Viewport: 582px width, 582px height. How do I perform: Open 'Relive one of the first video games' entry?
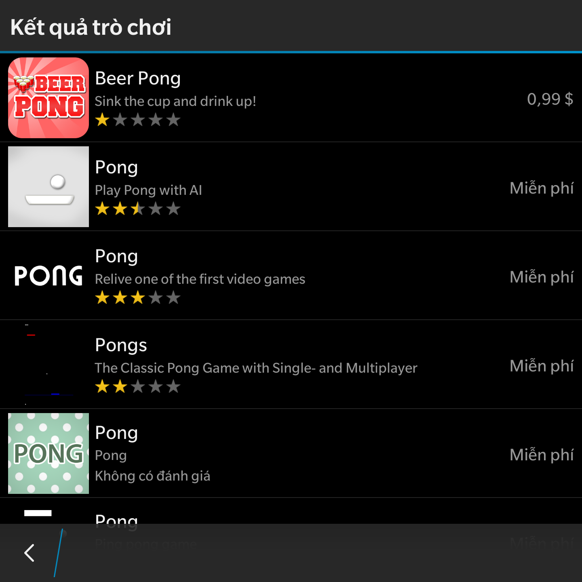pos(200,279)
